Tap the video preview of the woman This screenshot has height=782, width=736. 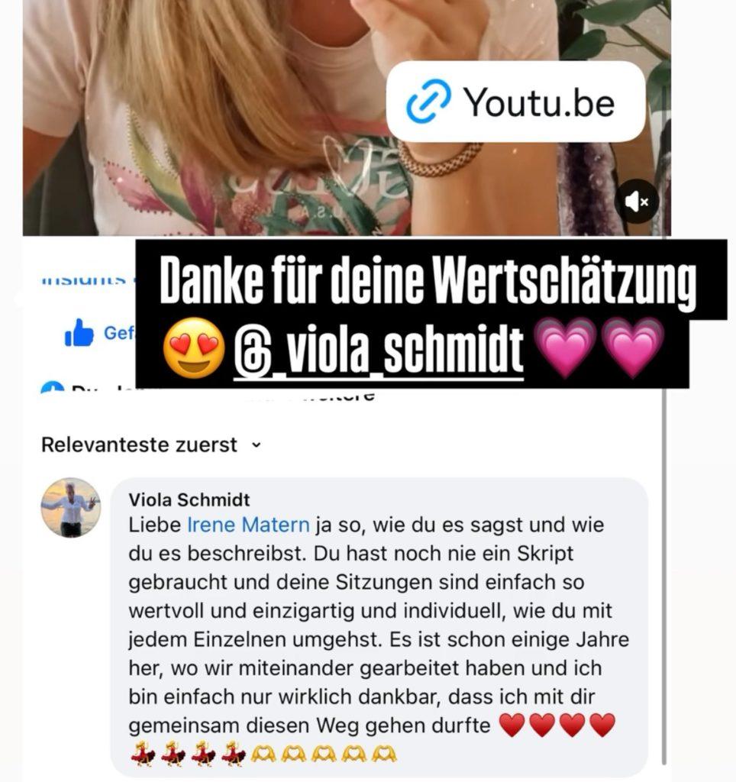click(347, 117)
